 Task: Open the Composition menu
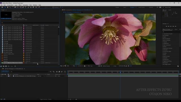10,5
